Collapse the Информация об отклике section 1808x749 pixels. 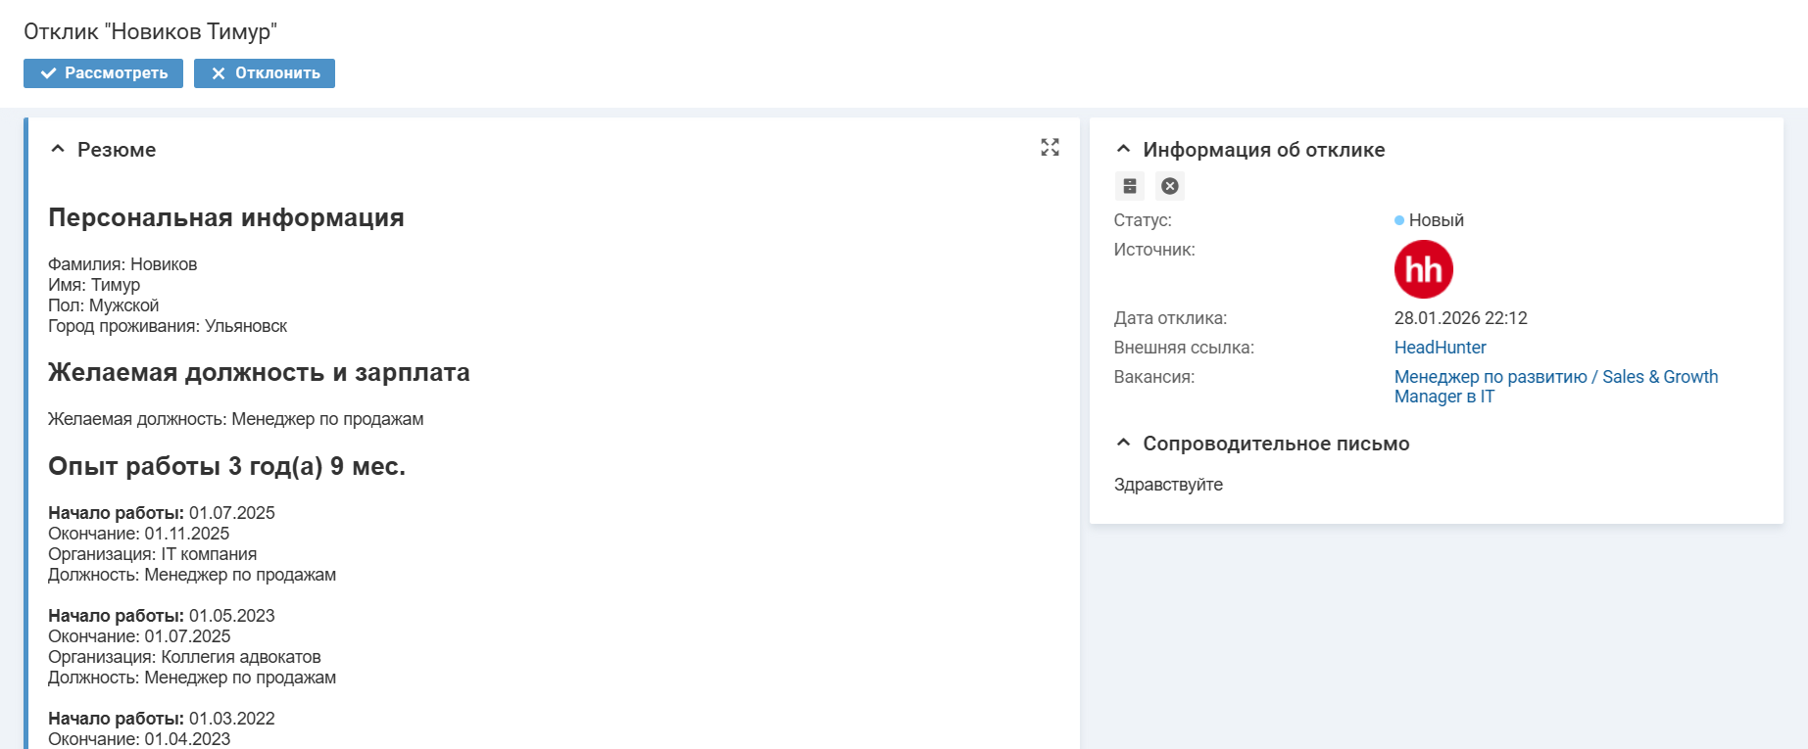[1123, 149]
